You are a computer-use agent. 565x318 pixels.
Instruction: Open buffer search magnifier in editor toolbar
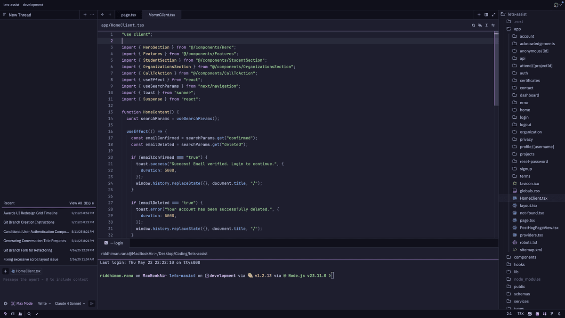[473, 25]
